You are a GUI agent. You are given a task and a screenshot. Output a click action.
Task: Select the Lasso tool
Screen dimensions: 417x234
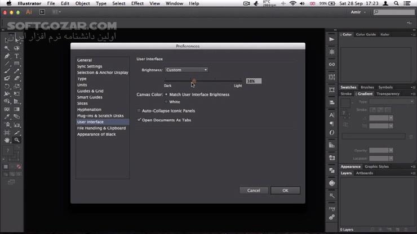(x=16, y=48)
